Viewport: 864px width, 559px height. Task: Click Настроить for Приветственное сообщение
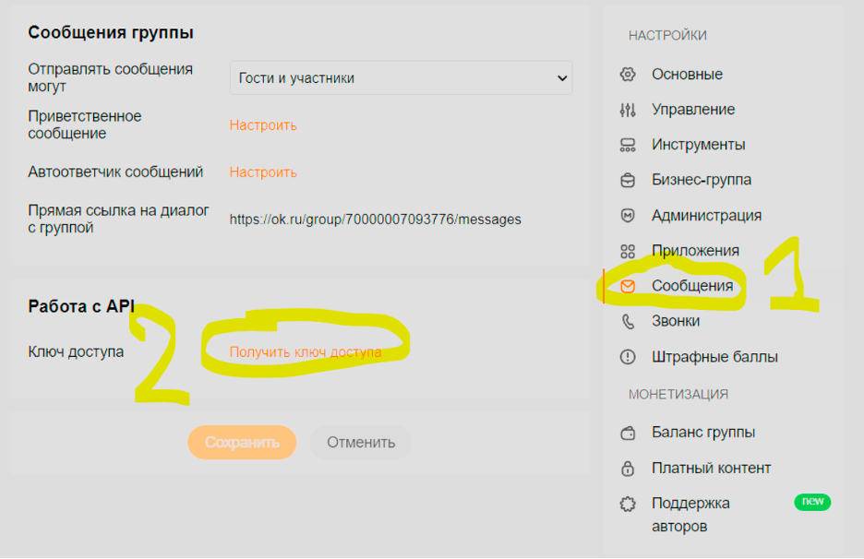point(263,125)
